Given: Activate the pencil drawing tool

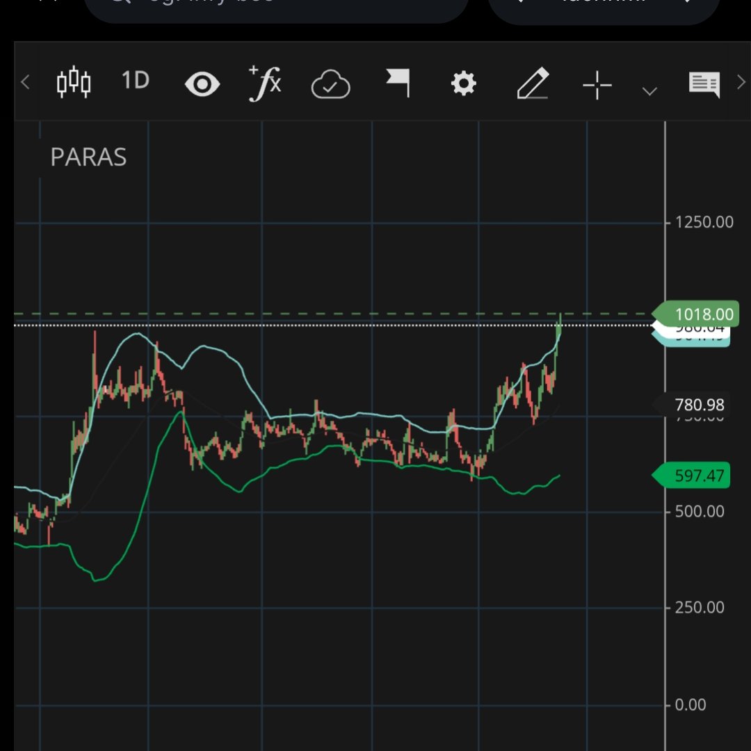Looking at the screenshot, I should pos(533,83).
